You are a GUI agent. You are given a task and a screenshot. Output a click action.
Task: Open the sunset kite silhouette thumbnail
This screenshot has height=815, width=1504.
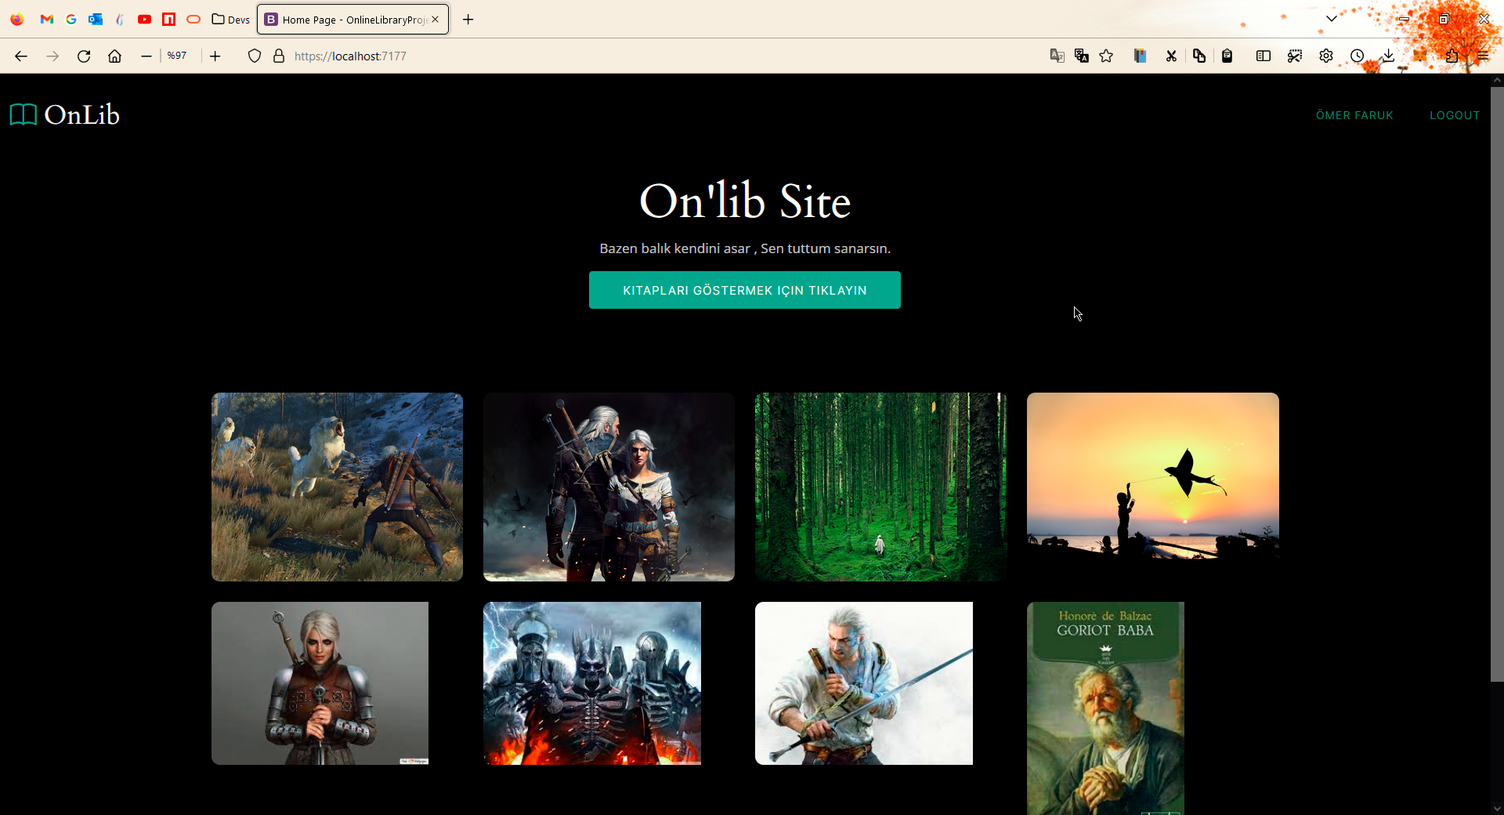click(1153, 487)
